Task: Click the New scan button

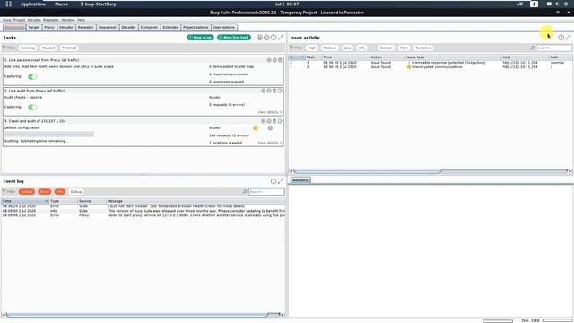Action: [200, 38]
